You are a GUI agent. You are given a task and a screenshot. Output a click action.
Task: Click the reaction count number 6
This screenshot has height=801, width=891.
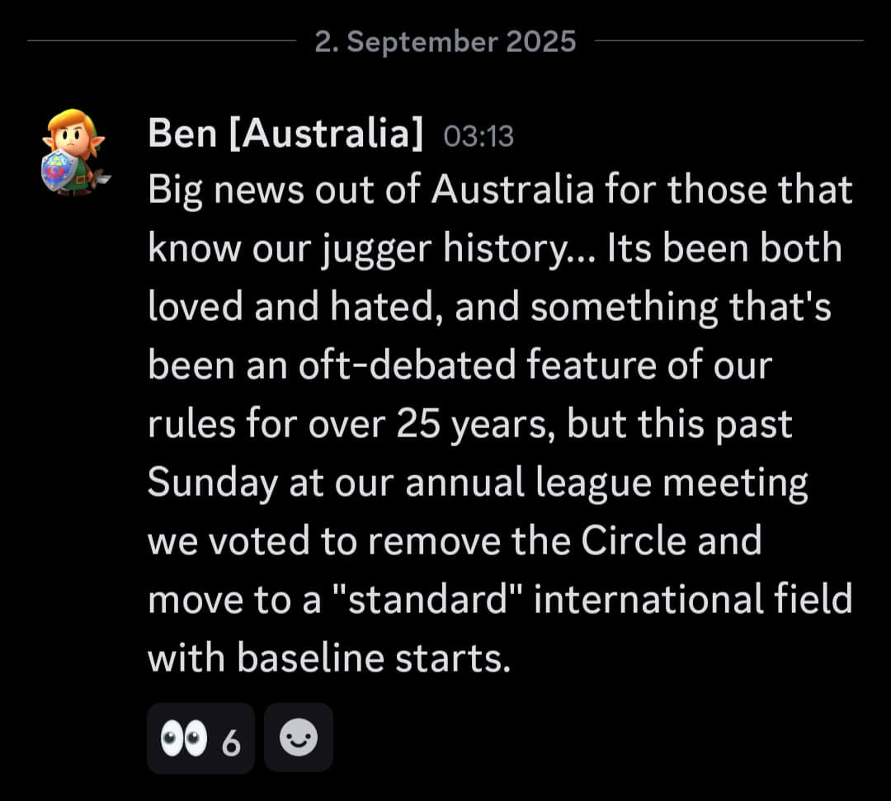(231, 742)
